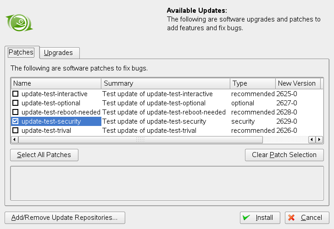This screenshot has width=334, height=229.
Task: Click Clear Patch Selection button
Action: 284,155
